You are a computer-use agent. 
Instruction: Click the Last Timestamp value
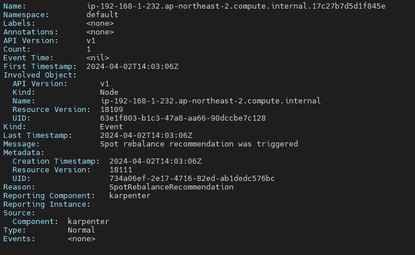tap(146, 135)
